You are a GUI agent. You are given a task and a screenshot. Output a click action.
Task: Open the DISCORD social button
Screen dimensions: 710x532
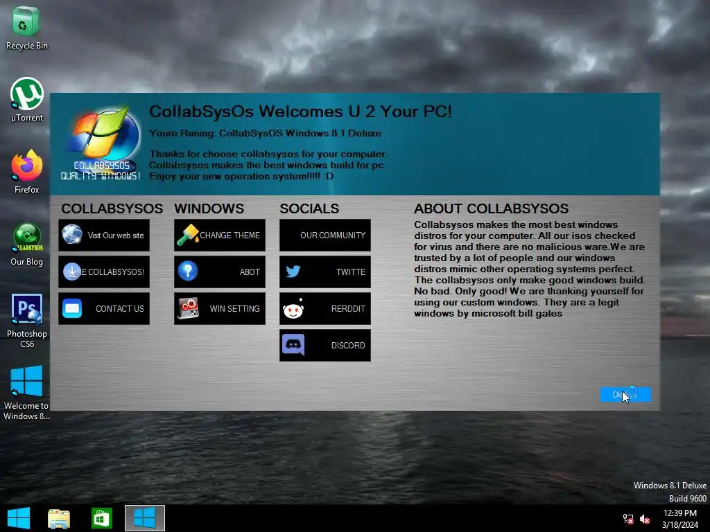pyautogui.click(x=325, y=345)
